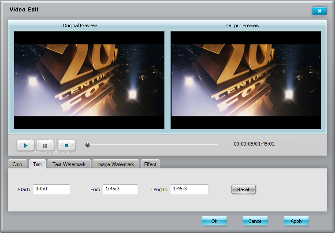Open the Text Watermark tab
Screen dimensions: 335x233
69,164
